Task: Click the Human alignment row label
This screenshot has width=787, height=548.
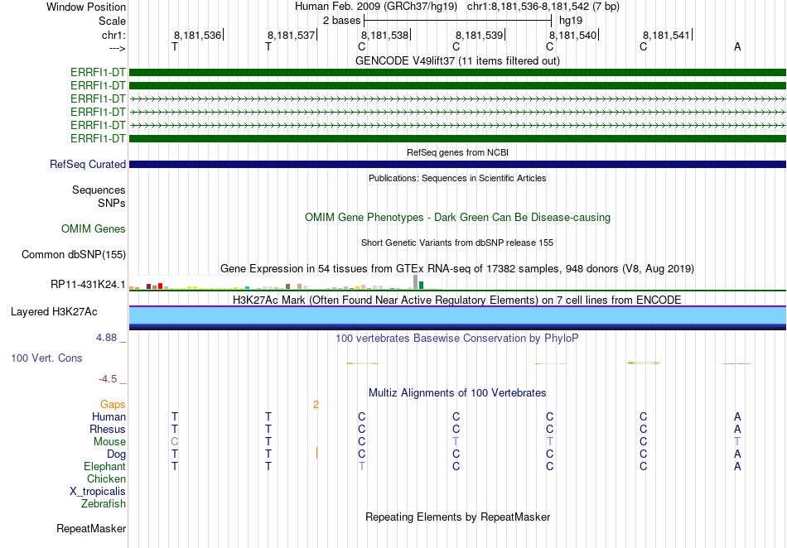Action: tap(109, 417)
